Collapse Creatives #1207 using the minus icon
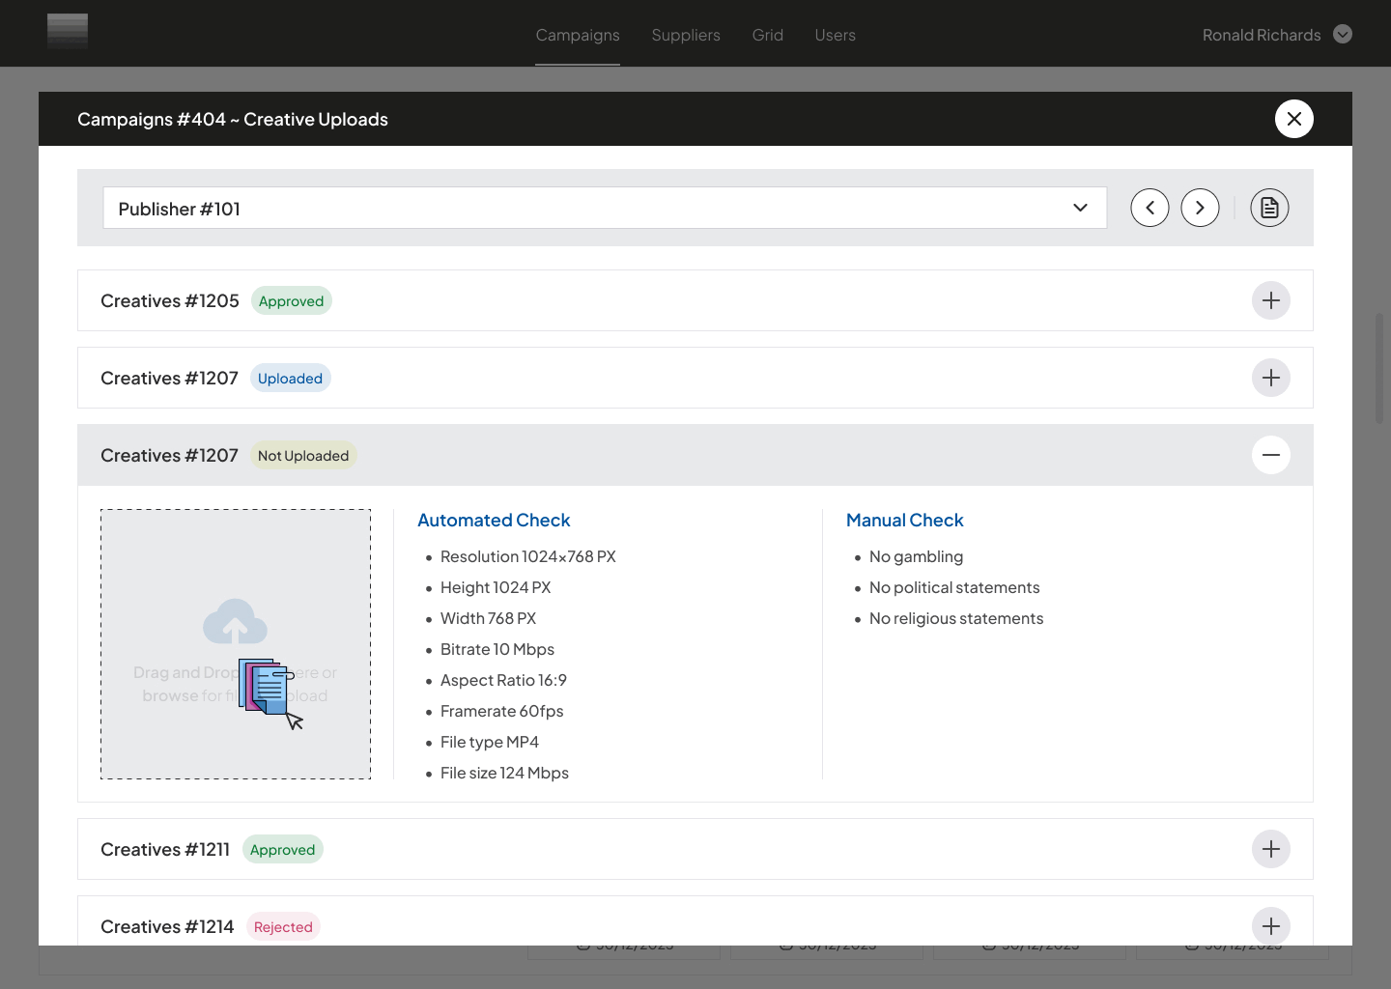 click(x=1271, y=455)
